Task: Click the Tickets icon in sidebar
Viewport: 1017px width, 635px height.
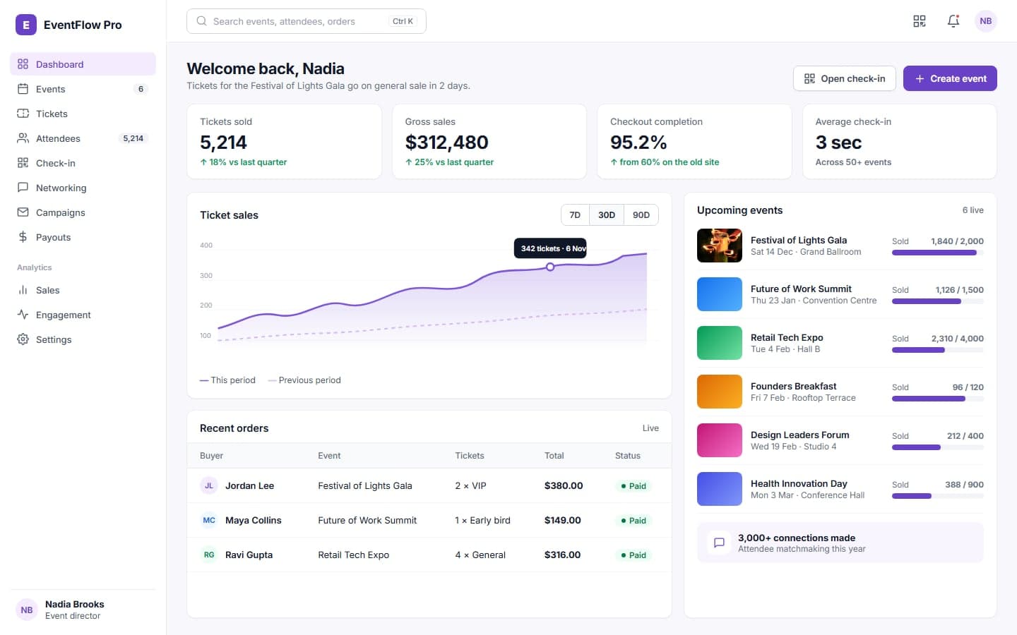Action: tap(23, 114)
